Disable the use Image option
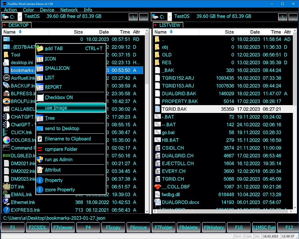The height and width of the screenshot is (239, 299). coord(57,108)
